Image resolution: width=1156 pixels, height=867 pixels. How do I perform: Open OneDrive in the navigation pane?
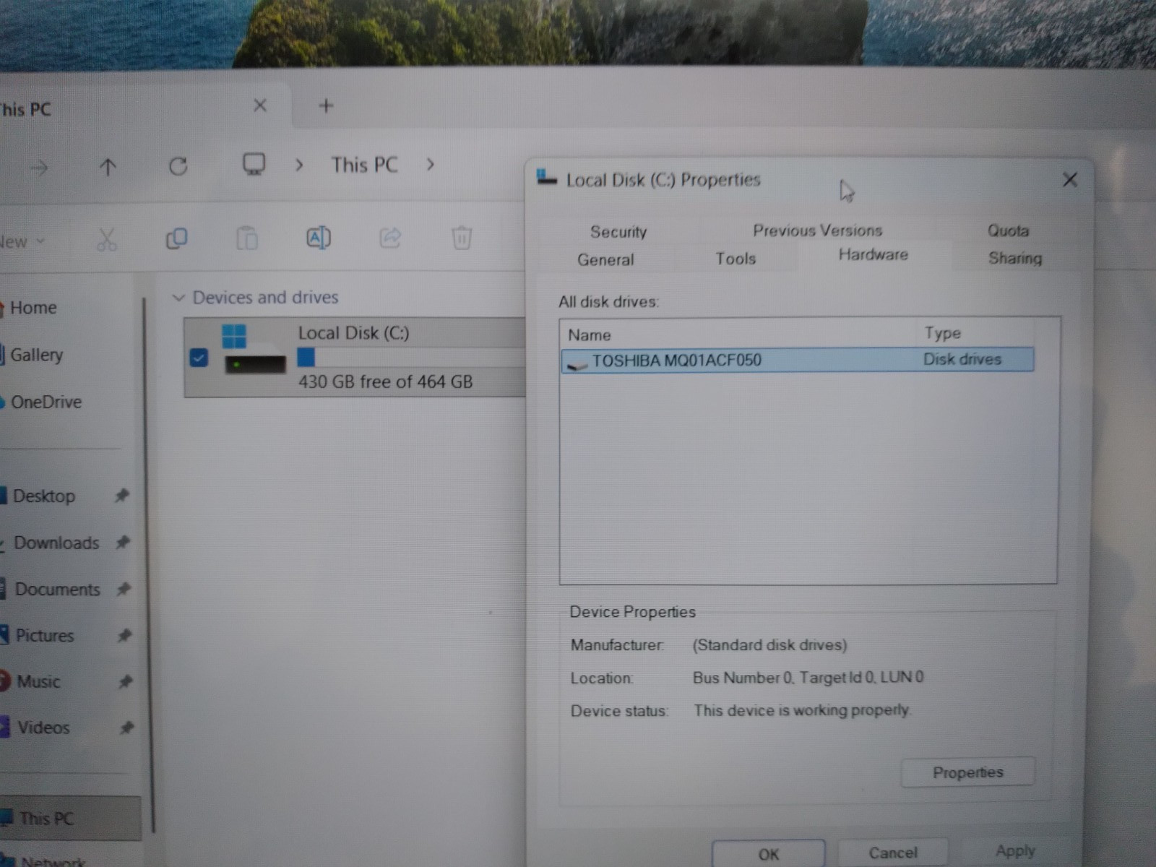coord(45,402)
